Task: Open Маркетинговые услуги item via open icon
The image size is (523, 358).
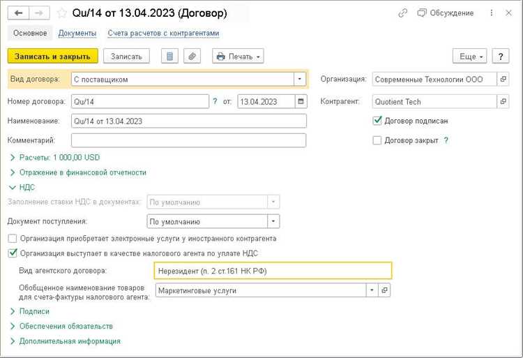Action: [x=384, y=290]
